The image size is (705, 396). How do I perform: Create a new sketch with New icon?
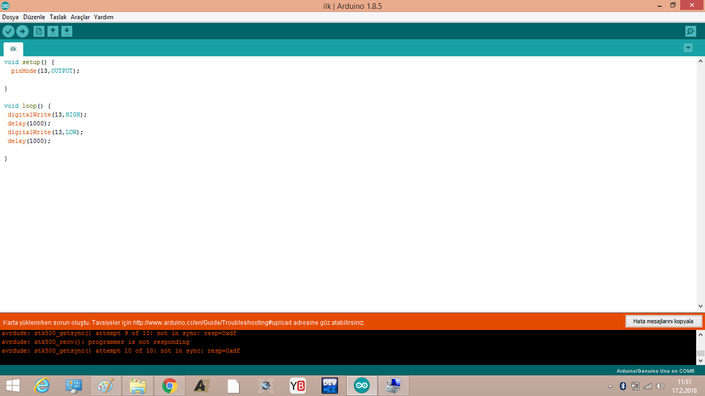point(39,31)
